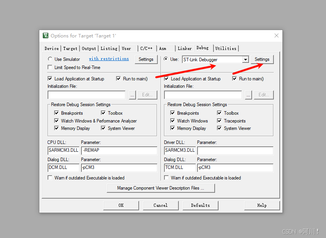326x238 pixels.
Task: Toggle debugger Warn if outdated Executable
Action: 166,178
